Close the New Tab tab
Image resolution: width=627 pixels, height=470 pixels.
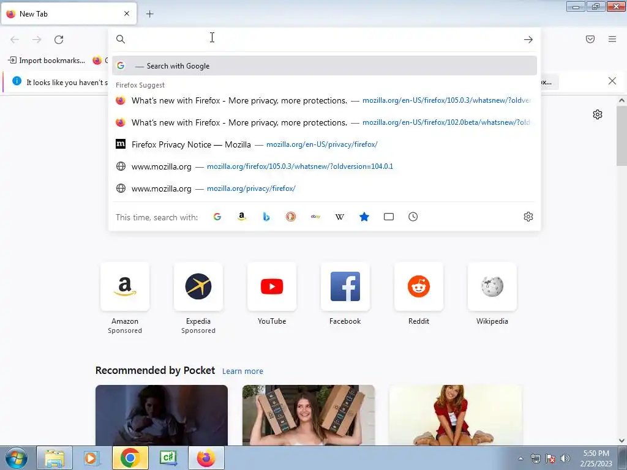pos(127,13)
